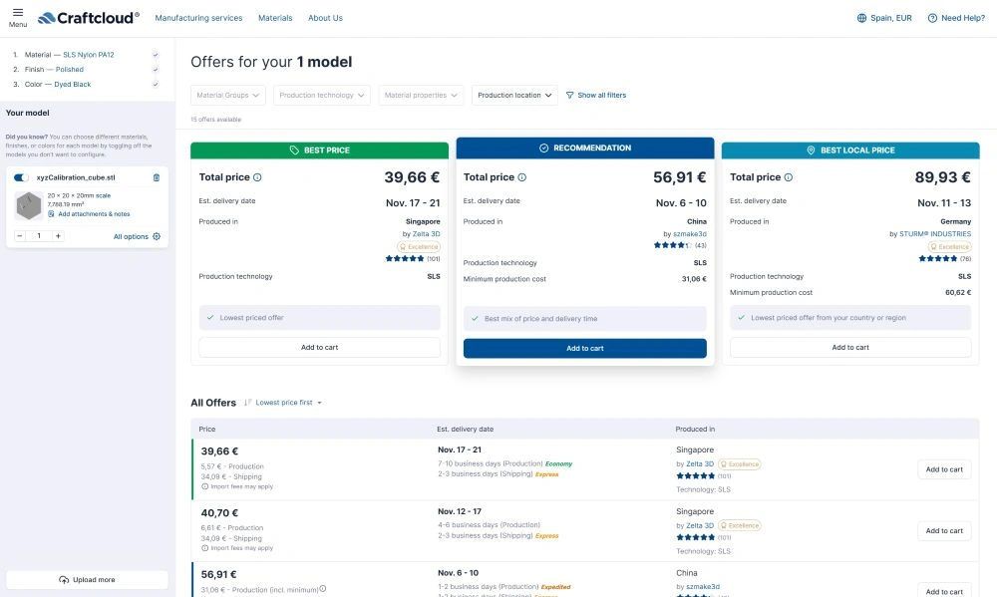Image resolution: width=997 pixels, height=597 pixels.
Task: Click the Material SLS Nylon PA12 checkmark
Action: coord(156,55)
